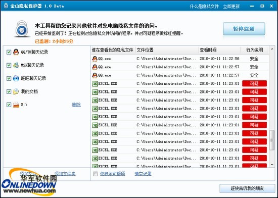Click the scrollbar down arrow in the record list
278x198 pixels.
click(272, 165)
